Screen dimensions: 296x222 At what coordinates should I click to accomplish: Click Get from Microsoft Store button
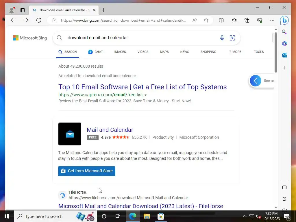87,171
